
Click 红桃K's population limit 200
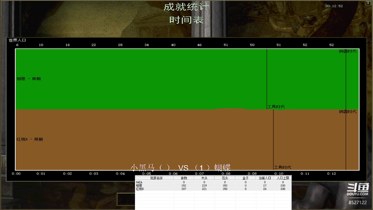click(283, 189)
